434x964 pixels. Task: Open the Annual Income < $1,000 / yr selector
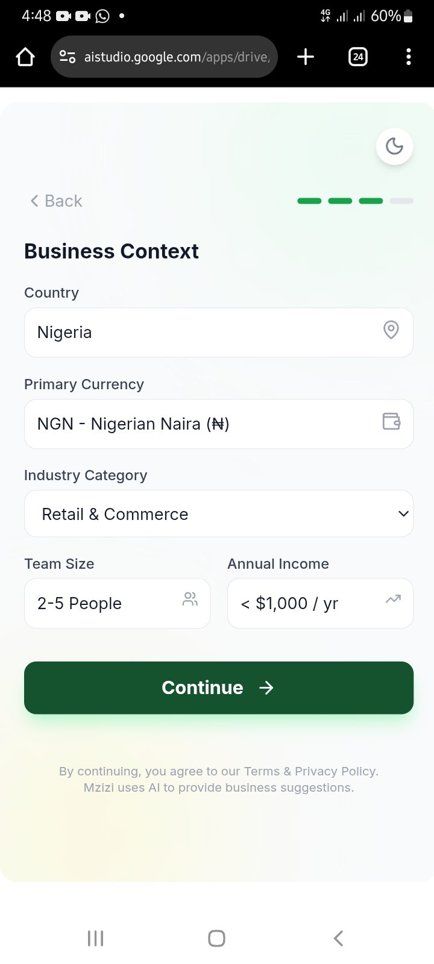pyautogui.click(x=320, y=603)
